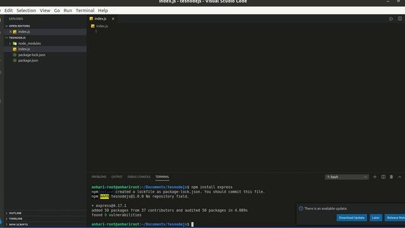Image resolution: width=405 pixels, height=228 pixels.
Task: Expand the Timeline section
Action: coord(6,219)
